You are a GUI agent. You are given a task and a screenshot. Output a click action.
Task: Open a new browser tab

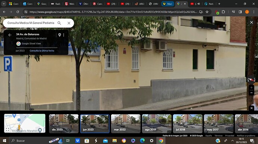click(x=219, y=4)
